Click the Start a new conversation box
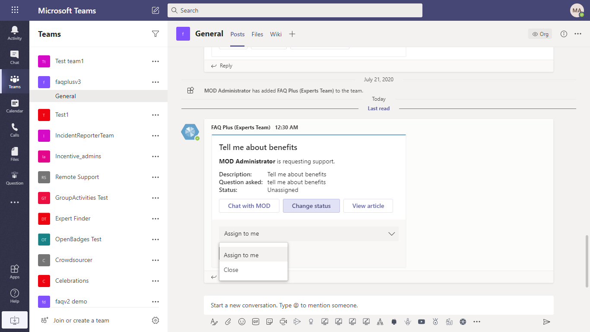Viewport: 590px width, 332px height. (379, 305)
